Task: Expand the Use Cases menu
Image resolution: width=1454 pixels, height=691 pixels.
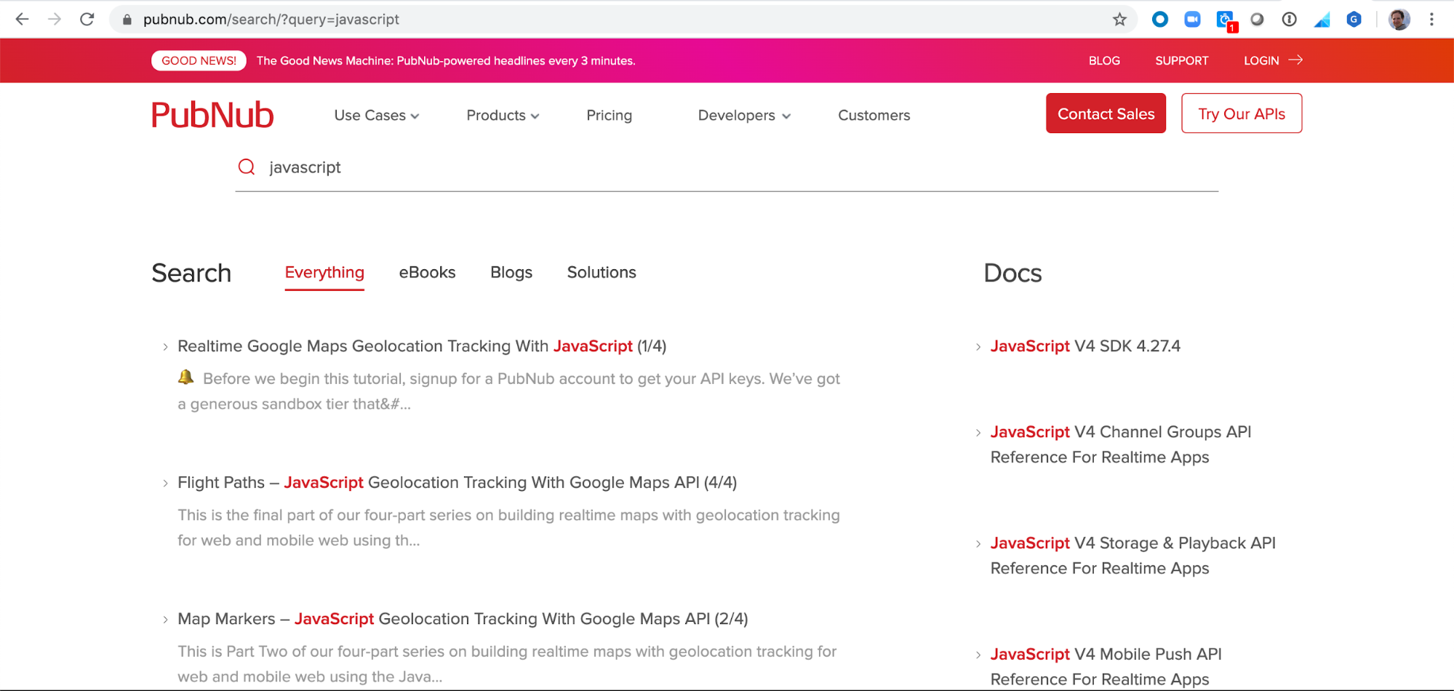Action: click(x=377, y=115)
